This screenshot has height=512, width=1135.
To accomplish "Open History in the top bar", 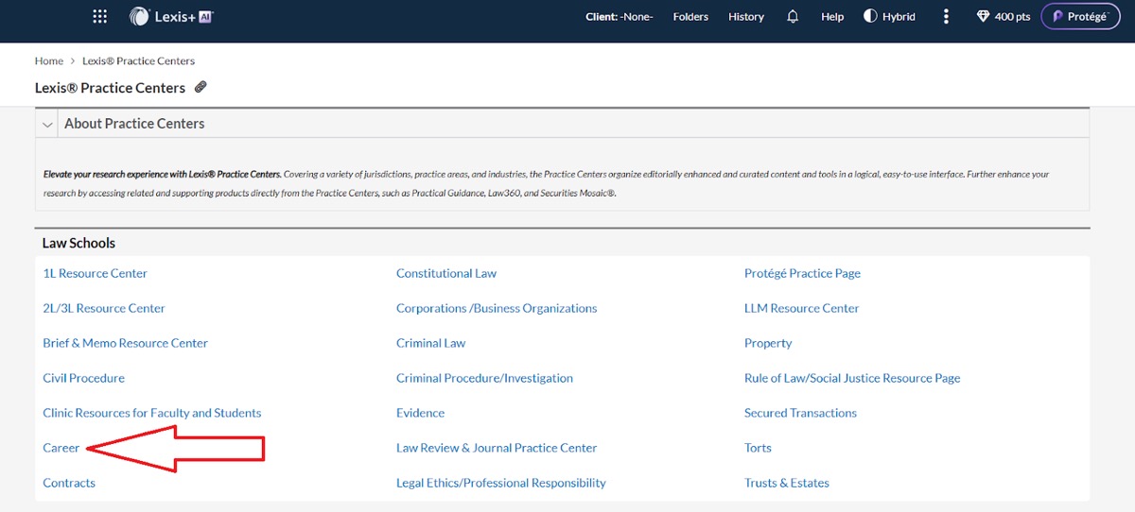I will click(746, 16).
